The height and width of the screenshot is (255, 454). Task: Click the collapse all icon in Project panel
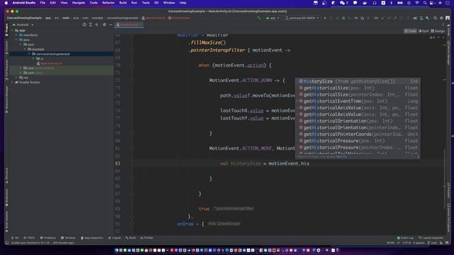[96, 25]
